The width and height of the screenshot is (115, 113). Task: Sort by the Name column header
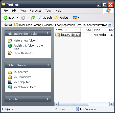[67, 30]
